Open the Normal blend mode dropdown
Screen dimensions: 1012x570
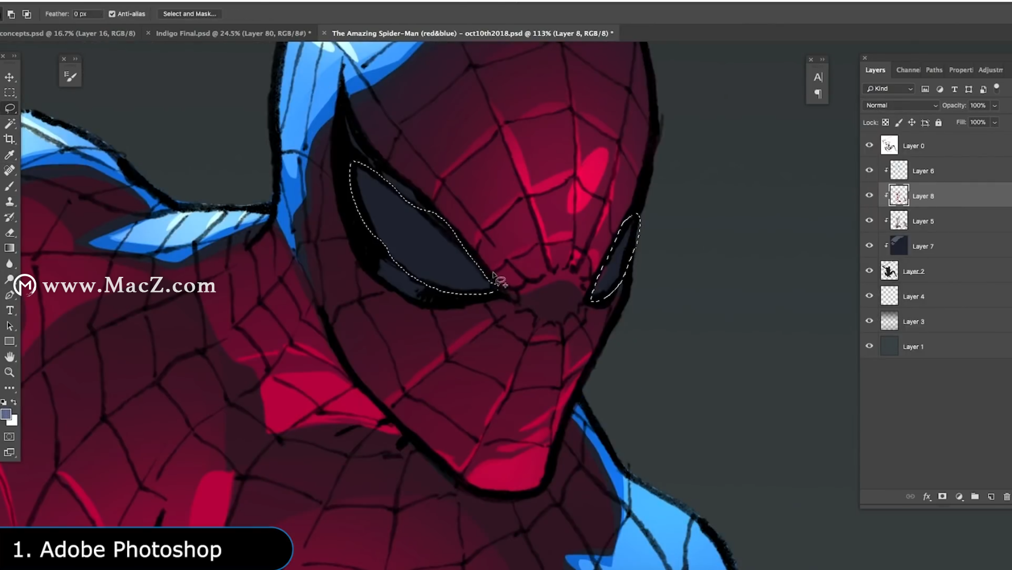pos(901,105)
